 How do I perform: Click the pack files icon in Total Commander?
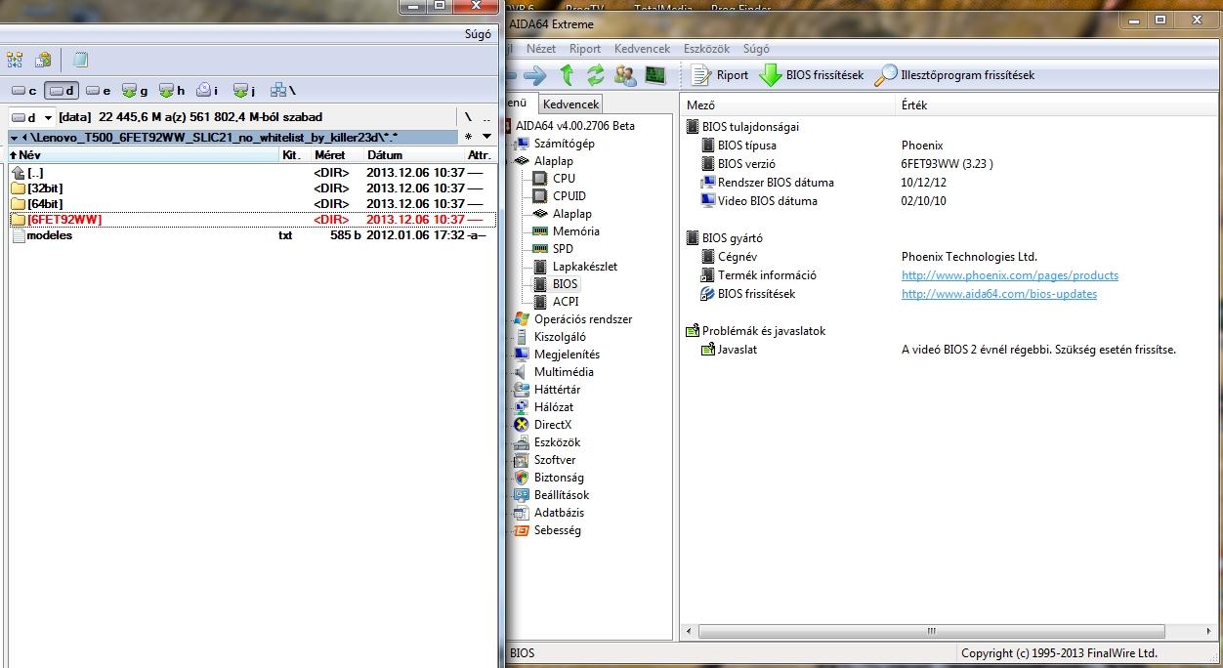click(43, 61)
